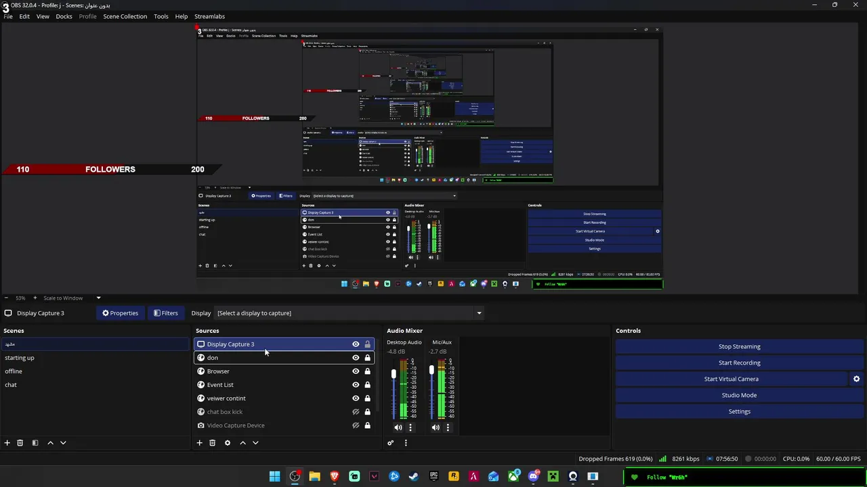Open scene filters icon in Scenes toolbar
This screenshot has height=487, width=867.
tap(35, 443)
